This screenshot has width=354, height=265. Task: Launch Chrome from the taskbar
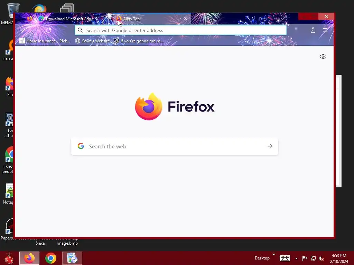tap(51, 258)
